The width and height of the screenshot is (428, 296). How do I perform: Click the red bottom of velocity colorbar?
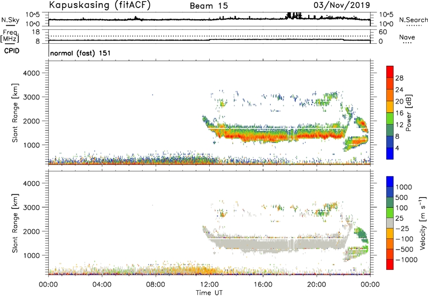point(390,264)
